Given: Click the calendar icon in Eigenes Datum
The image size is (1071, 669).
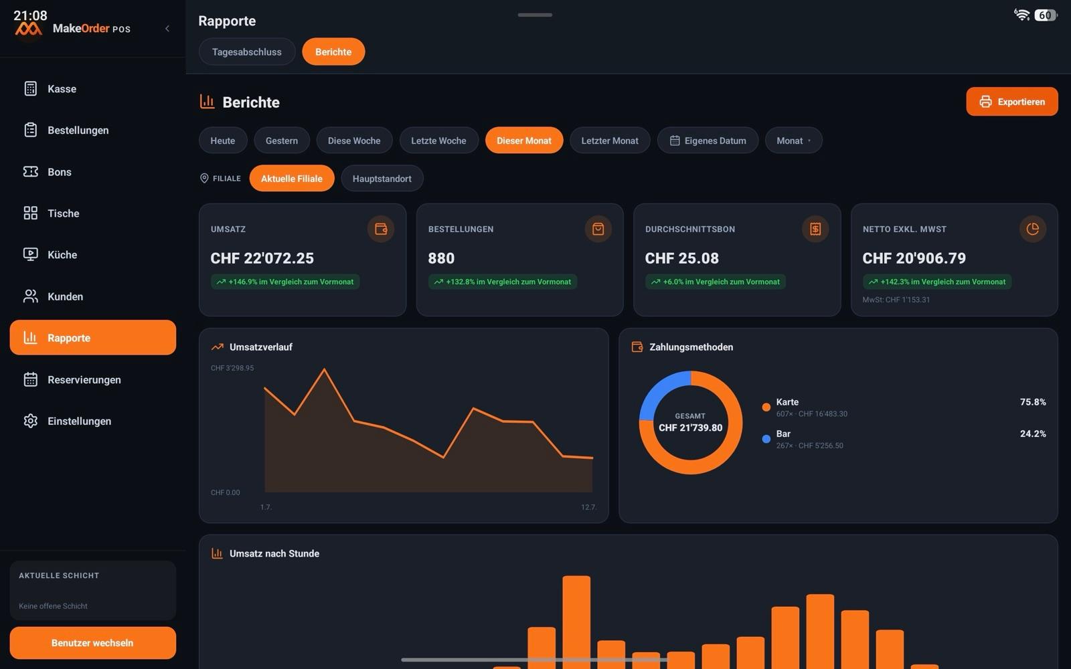Looking at the screenshot, I should [x=675, y=140].
